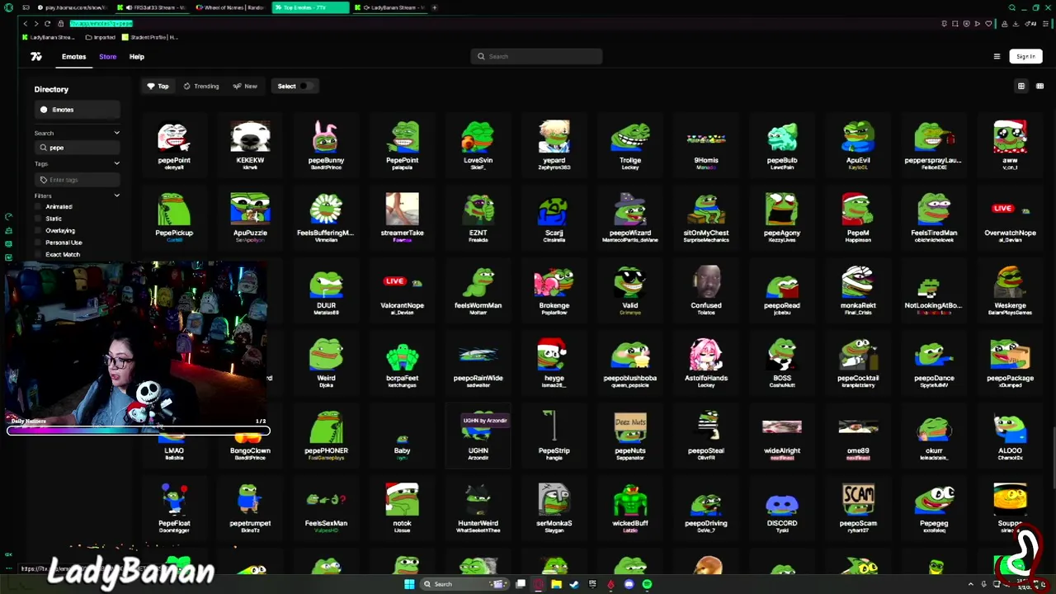Select the borpaFeet emote

click(402, 363)
